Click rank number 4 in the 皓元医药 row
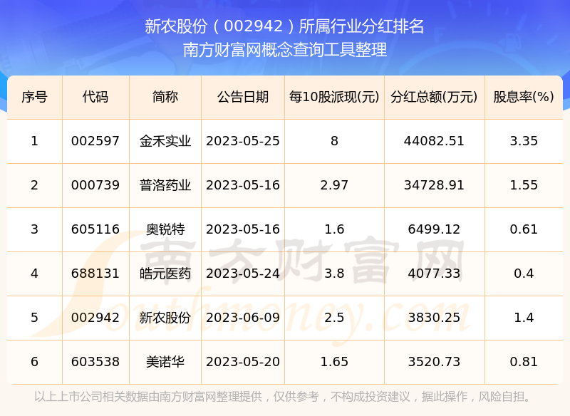This screenshot has width=570, height=416. click(34, 274)
